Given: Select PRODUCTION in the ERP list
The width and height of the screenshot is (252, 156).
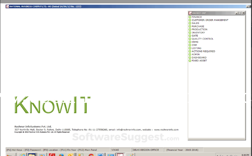Looking at the screenshot, I should [199, 30].
